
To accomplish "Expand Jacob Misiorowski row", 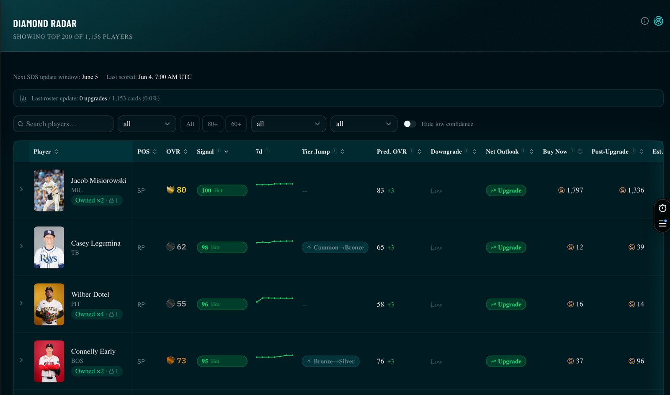I will (x=21, y=189).
